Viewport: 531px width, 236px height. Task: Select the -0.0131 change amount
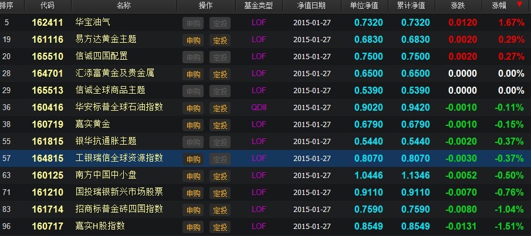461,226
